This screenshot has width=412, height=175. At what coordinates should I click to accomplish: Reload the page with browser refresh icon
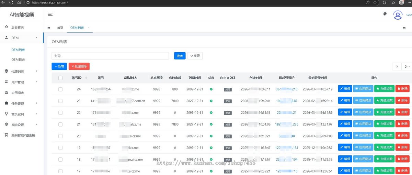pyautogui.click(x=11, y=2)
